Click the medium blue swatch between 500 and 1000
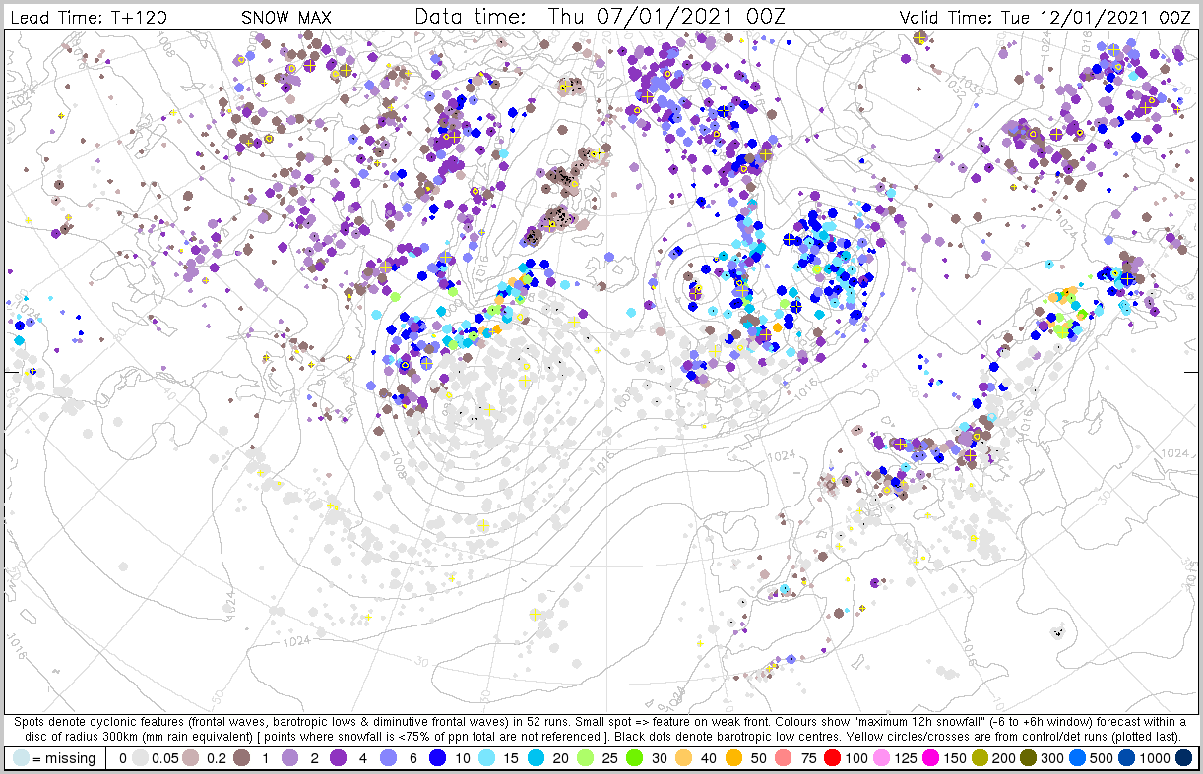The height and width of the screenshot is (774, 1203). pos(1126,758)
